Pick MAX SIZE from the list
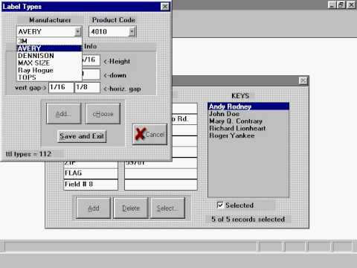 tap(49, 63)
